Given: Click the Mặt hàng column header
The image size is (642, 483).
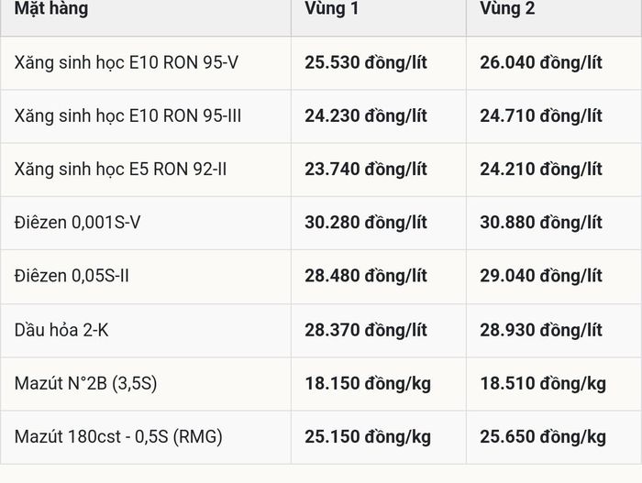Looking at the screenshot, I should click(51, 9).
